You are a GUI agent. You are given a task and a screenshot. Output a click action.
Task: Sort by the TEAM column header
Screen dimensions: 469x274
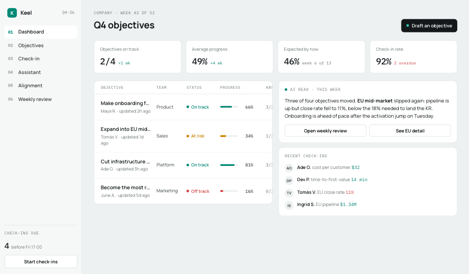(161, 88)
